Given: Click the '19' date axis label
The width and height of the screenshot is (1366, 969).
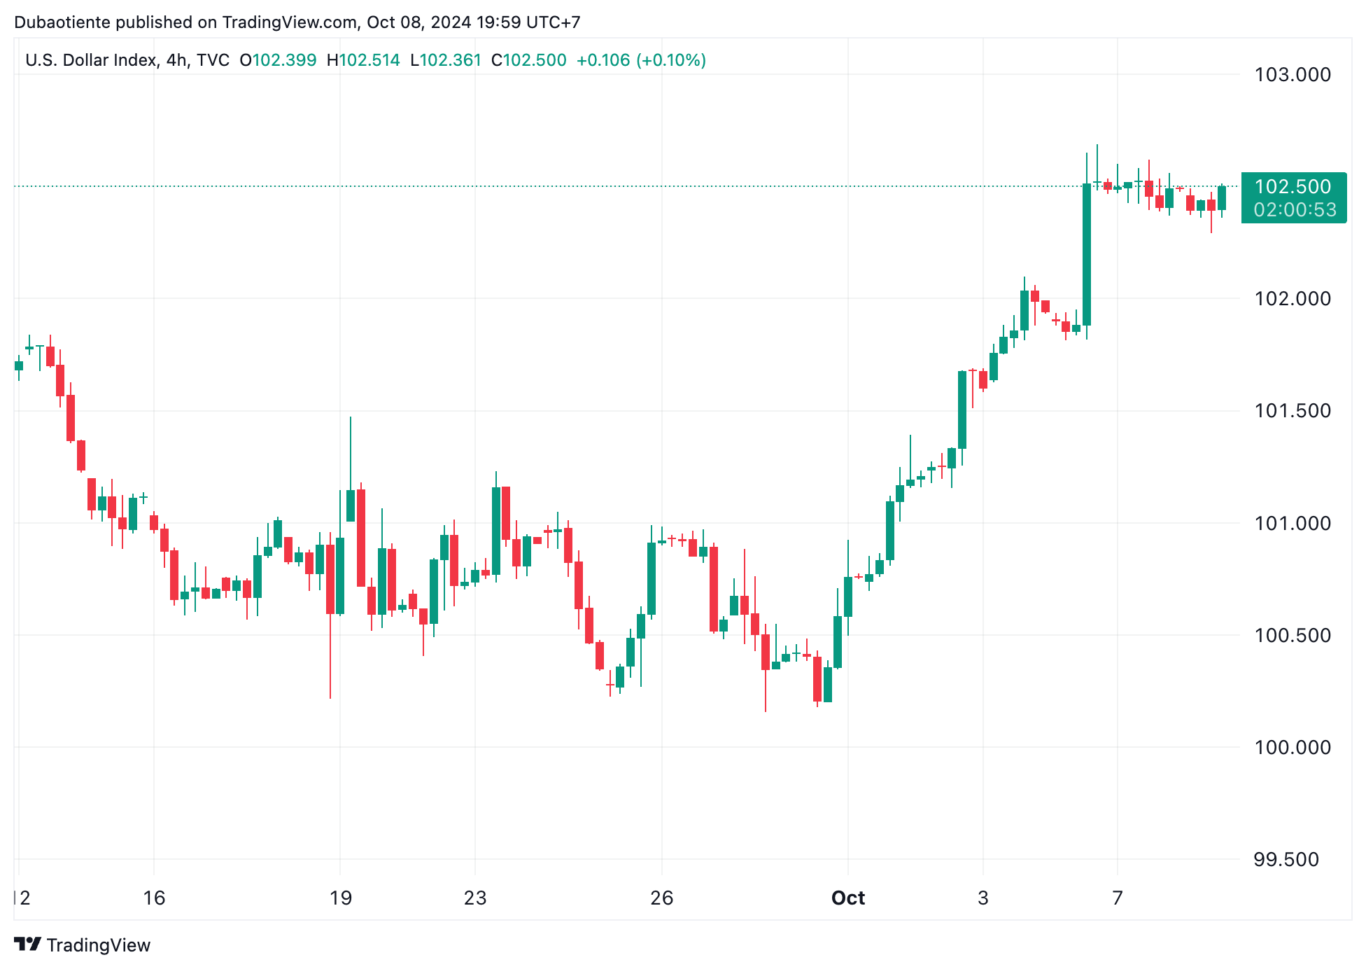Looking at the screenshot, I should coord(341,898).
